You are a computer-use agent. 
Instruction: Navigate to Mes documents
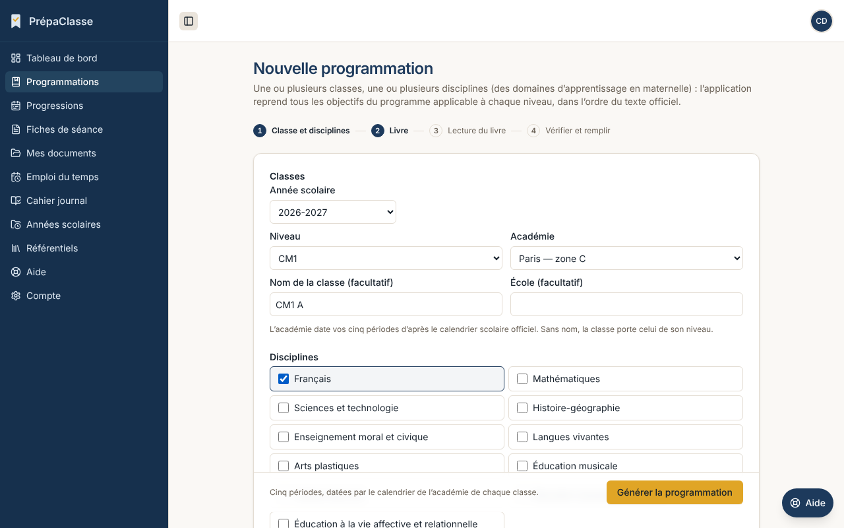[x=84, y=153]
